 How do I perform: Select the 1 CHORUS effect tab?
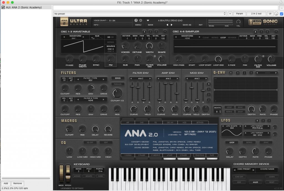[x=128, y=155]
